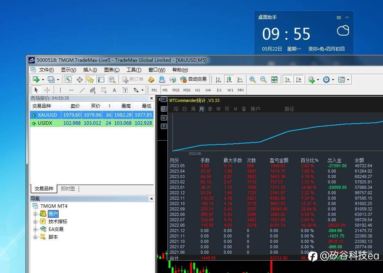This screenshot has height=273, width=383.
Task: Select the crosshair tool
Action: [x=47, y=90]
